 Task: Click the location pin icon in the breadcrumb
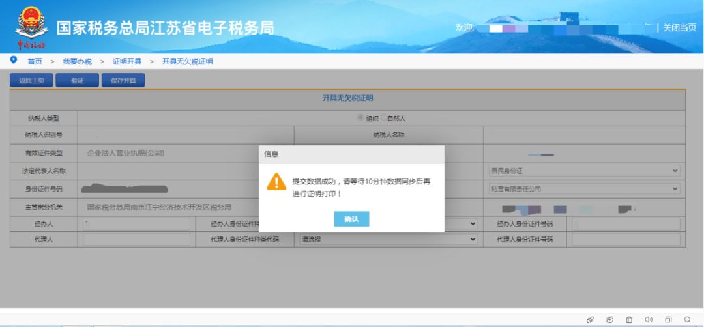14,60
